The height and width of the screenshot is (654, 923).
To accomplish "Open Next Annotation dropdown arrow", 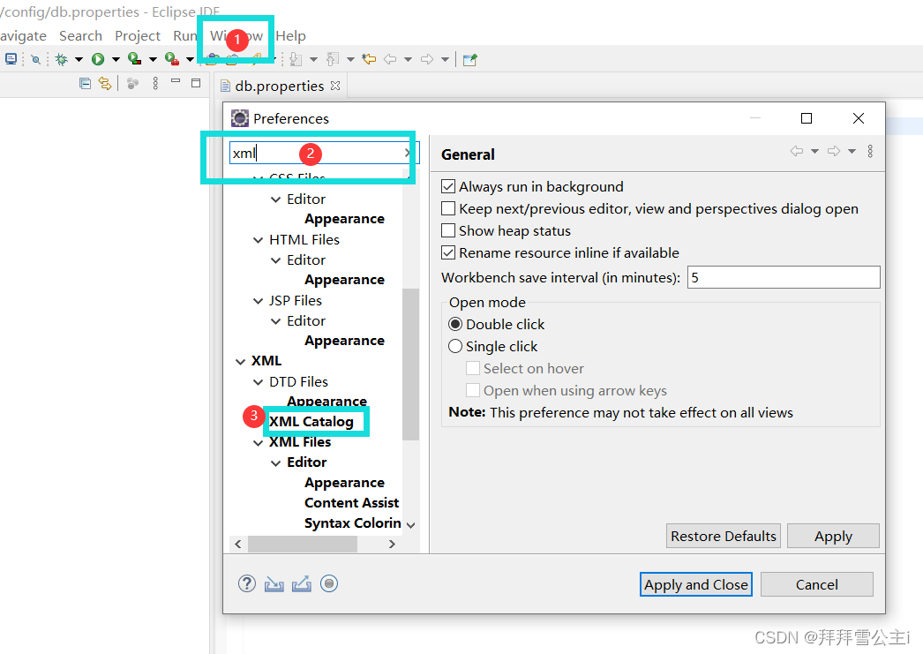I will 314,59.
